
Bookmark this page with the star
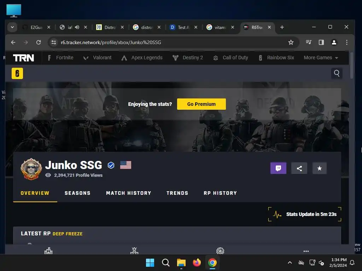(x=291, y=42)
